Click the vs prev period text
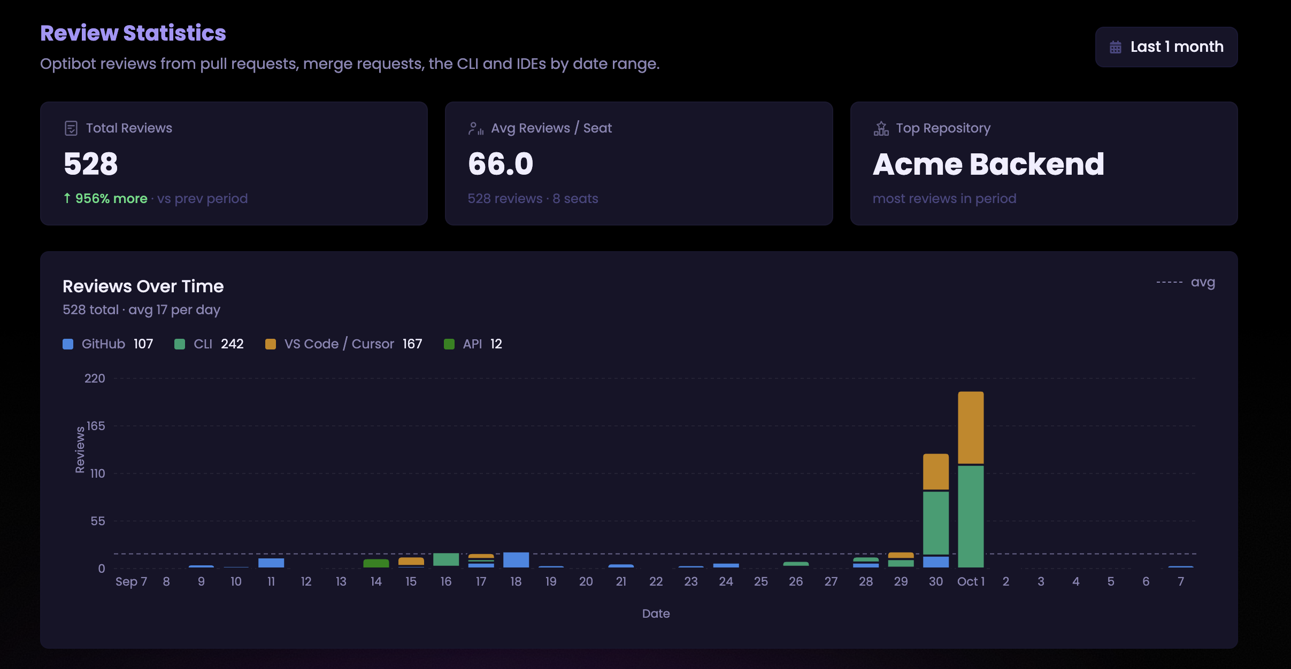 [203, 199]
